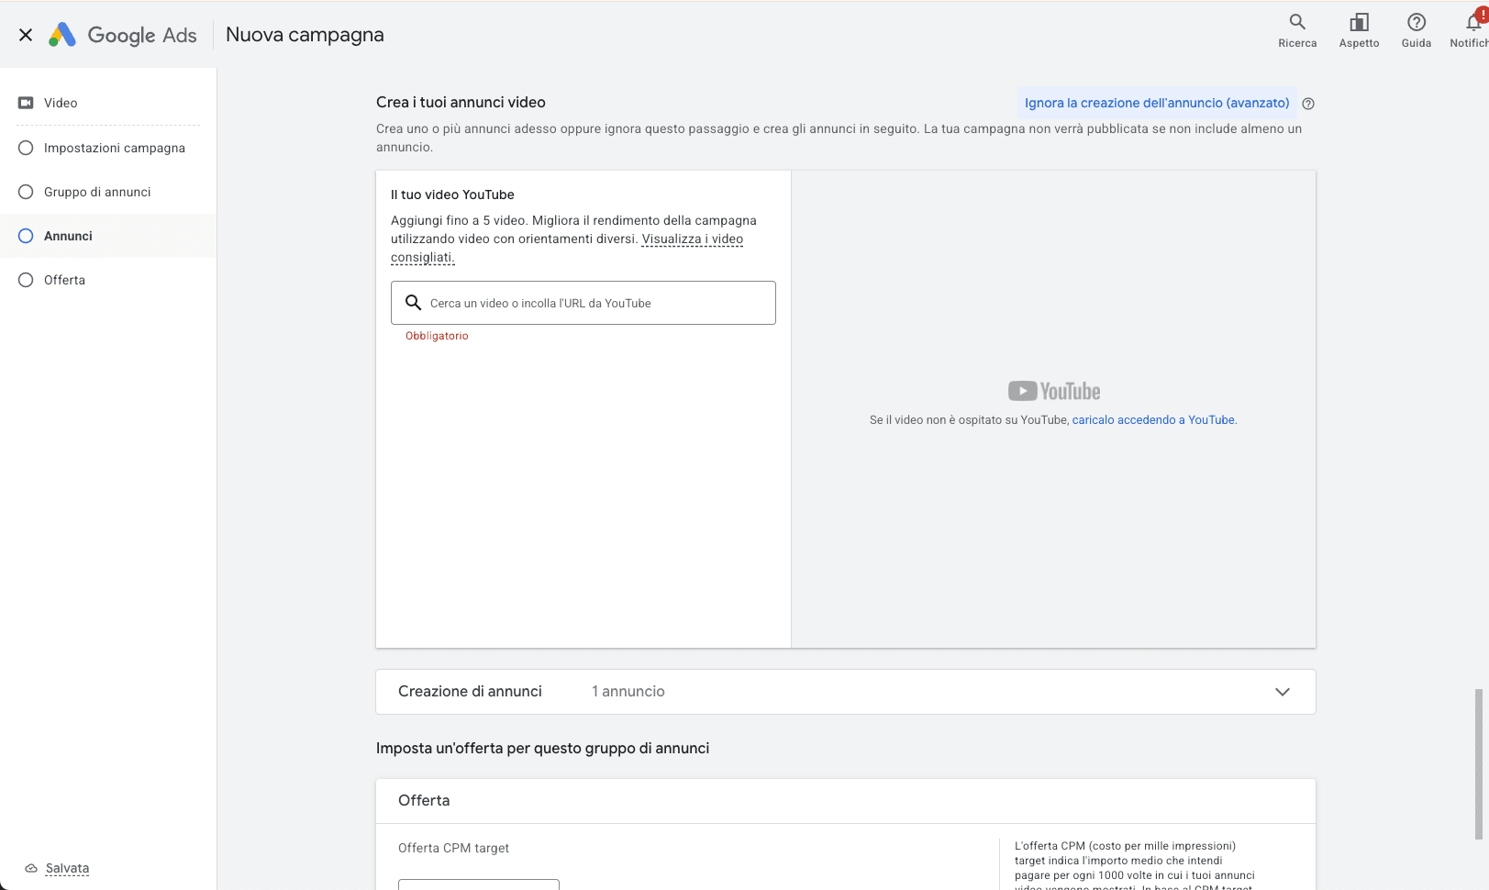Go to Video in the sidebar

point(61,103)
